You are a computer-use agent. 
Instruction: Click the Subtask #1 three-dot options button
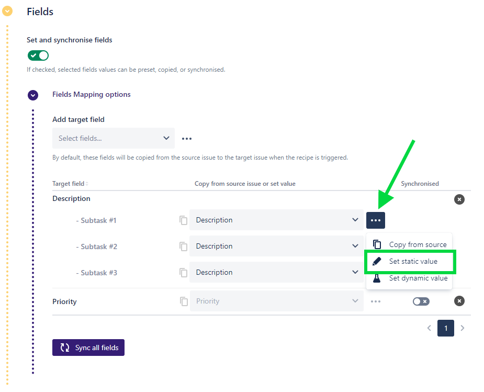376,220
